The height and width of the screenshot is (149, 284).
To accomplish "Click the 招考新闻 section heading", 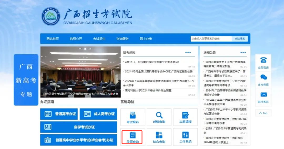I will (129, 53).
